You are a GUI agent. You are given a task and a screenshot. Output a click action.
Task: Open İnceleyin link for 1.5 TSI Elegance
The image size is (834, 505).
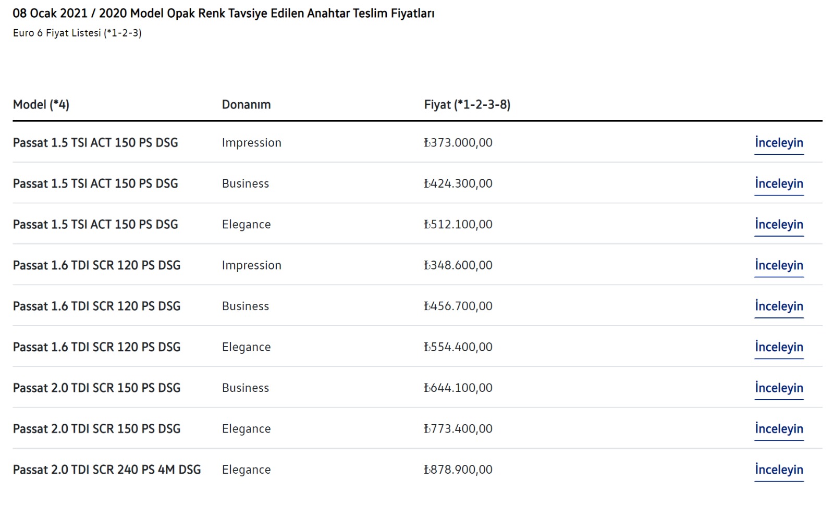pyautogui.click(x=779, y=225)
